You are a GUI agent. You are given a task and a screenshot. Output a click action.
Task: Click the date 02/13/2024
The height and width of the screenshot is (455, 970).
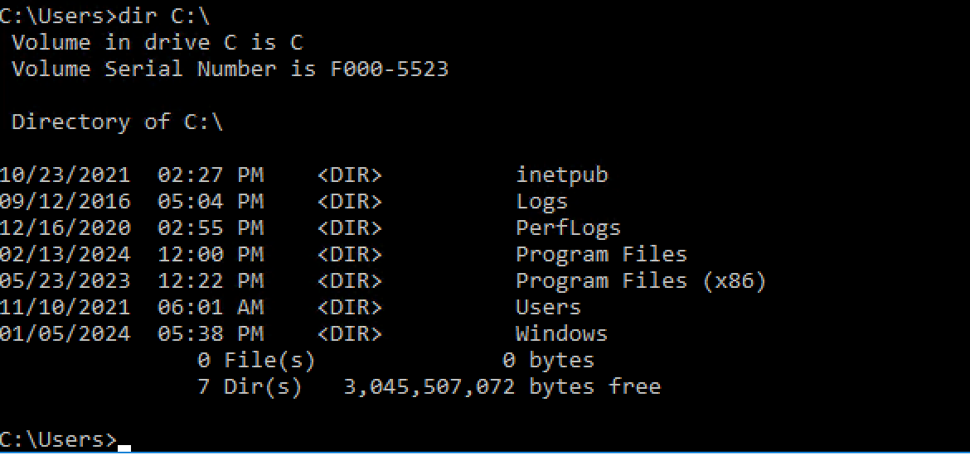pos(65,255)
